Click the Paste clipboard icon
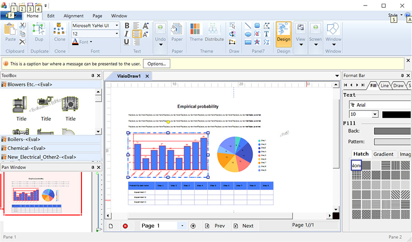The height and width of the screenshot is (242, 412). pyautogui.click(x=11, y=29)
